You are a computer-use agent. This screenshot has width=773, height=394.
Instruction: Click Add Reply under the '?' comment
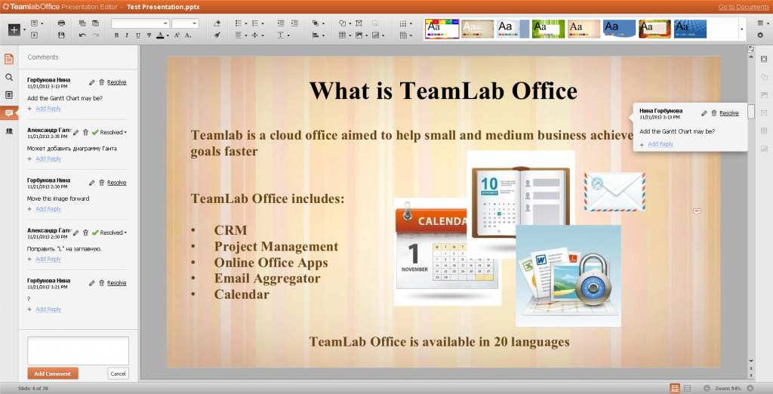[48, 309]
